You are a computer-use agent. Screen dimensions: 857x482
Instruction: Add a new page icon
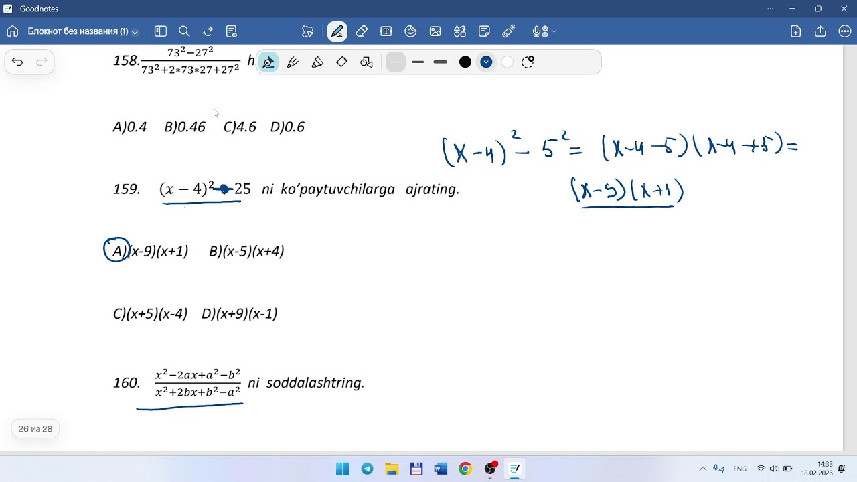(795, 31)
